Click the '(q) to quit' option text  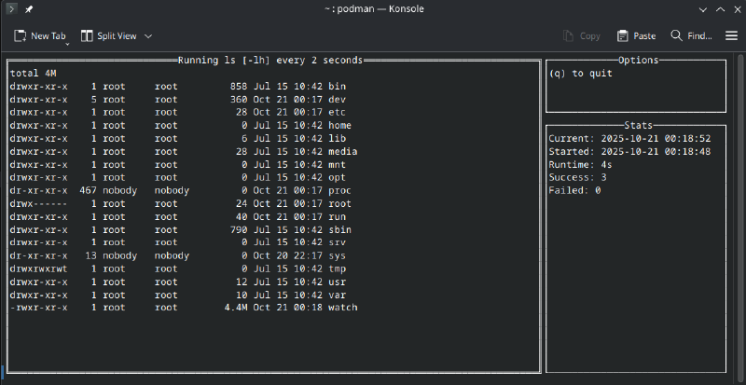tap(581, 74)
